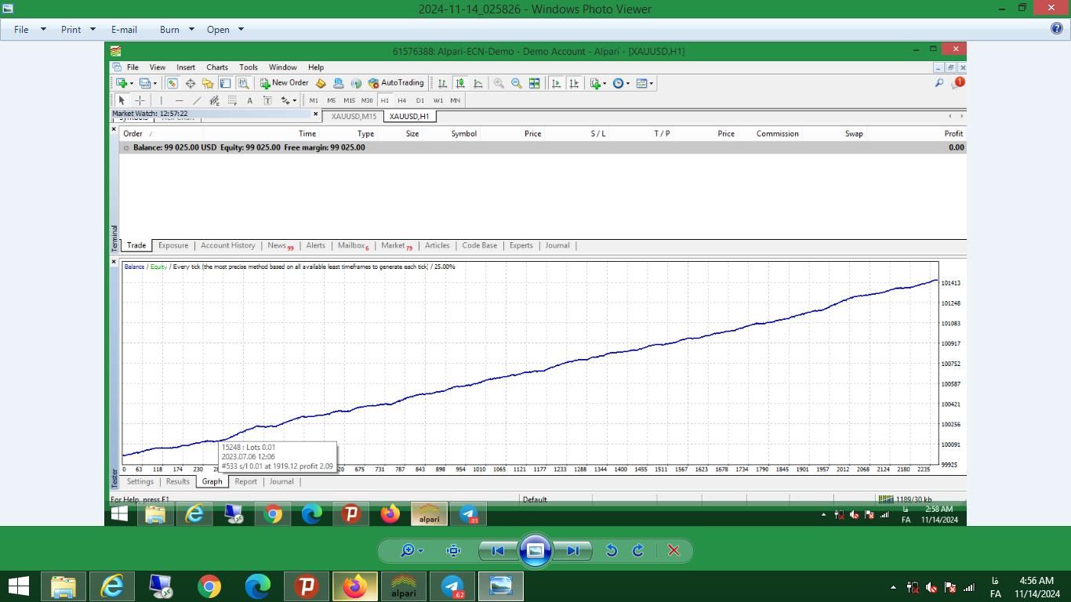Viewport: 1071px width, 602px height.
Task: Open Photo Viewer help icon
Action: point(1056,29)
